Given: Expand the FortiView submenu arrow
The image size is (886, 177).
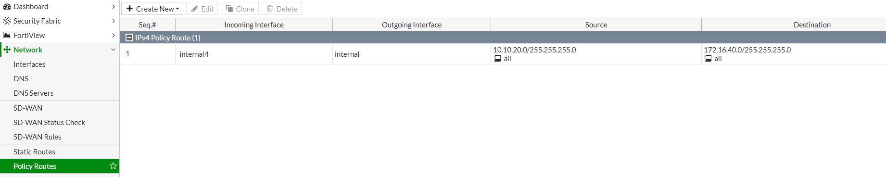Looking at the screenshot, I should click(114, 35).
